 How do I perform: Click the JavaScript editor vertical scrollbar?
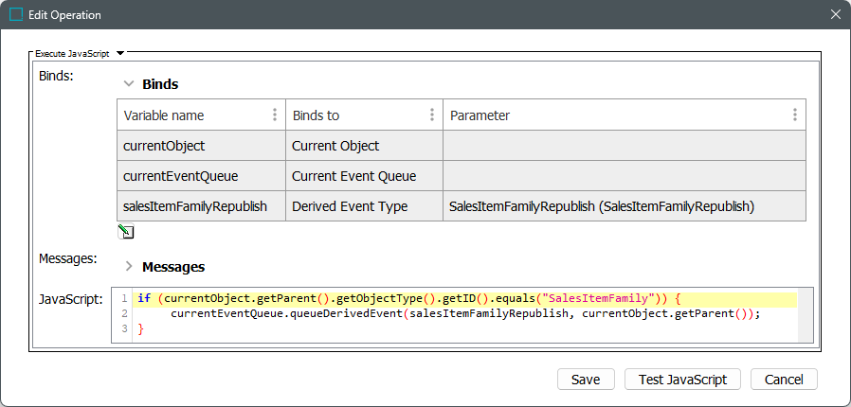coord(806,314)
